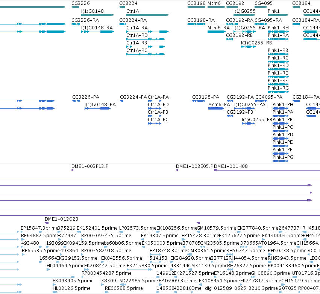Select transcript Ctr1A-RD
The width and height of the screenshot is (320, 294).
[137, 35]
